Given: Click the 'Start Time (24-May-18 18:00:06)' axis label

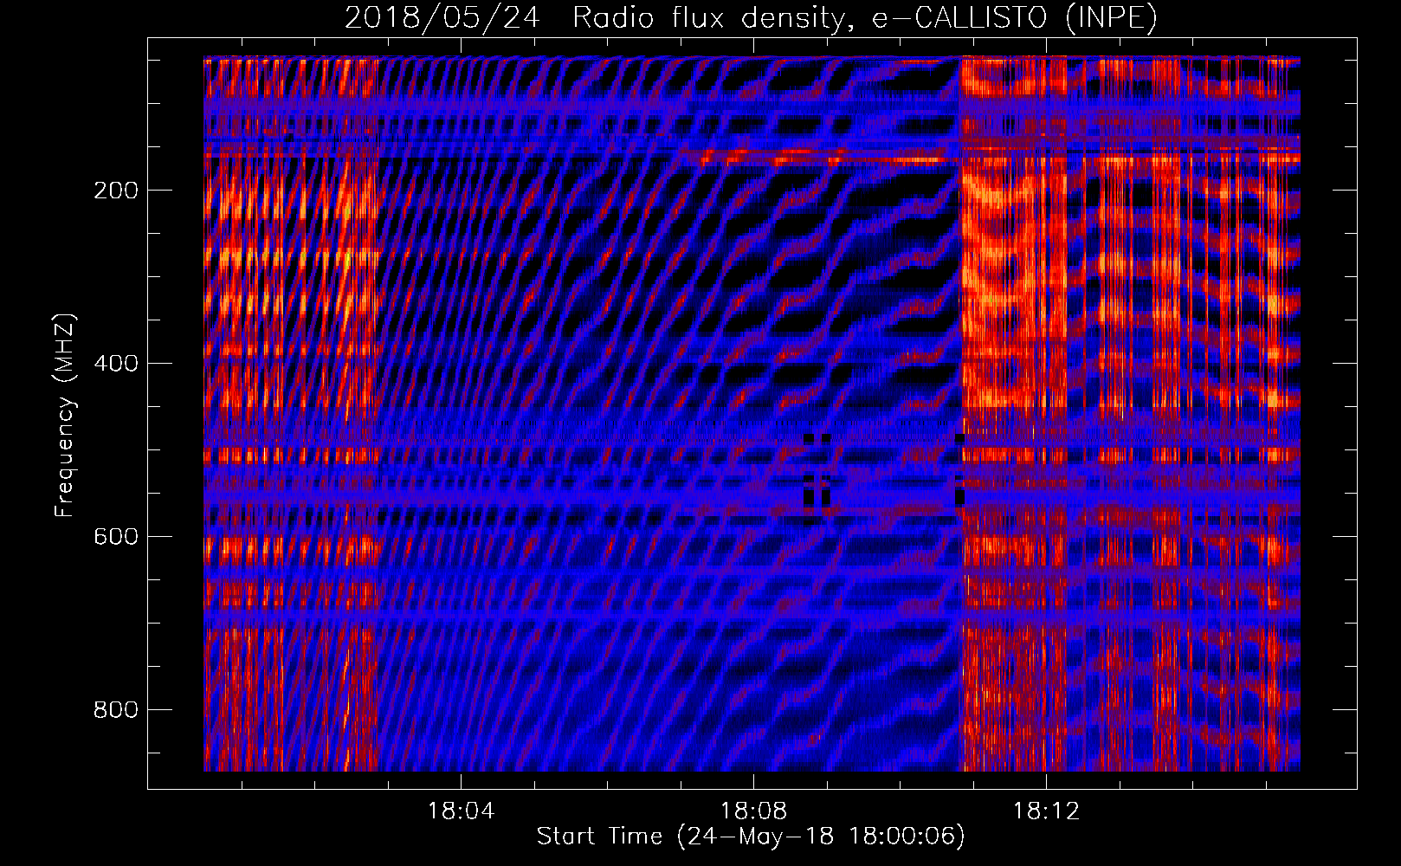Looking at the screenshot, I should tap(751, 837).
